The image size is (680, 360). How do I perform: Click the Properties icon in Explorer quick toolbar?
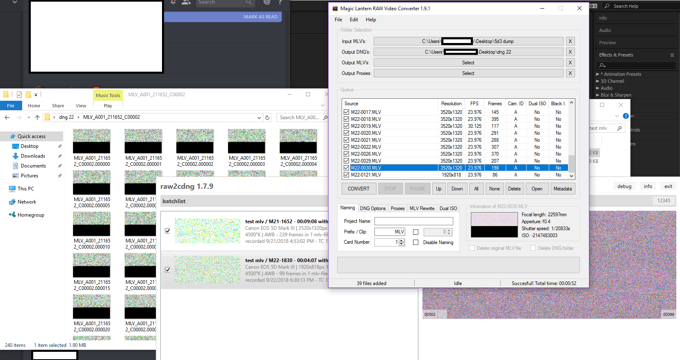pos(19,95)
